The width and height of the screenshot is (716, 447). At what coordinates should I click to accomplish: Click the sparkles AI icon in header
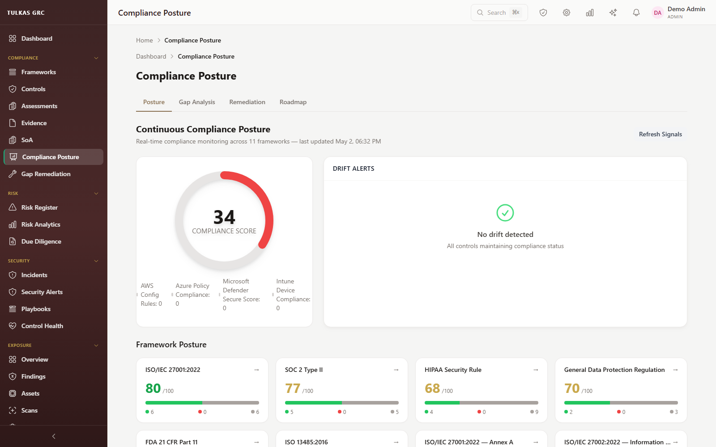[x=613, y=13]
